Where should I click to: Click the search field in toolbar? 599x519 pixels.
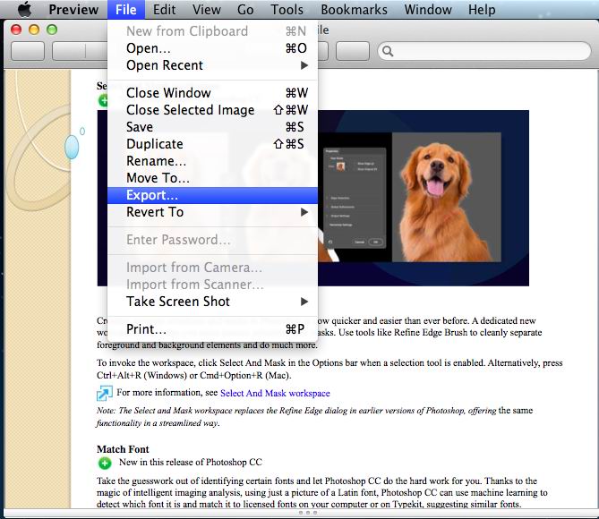[x=484, y=51]
